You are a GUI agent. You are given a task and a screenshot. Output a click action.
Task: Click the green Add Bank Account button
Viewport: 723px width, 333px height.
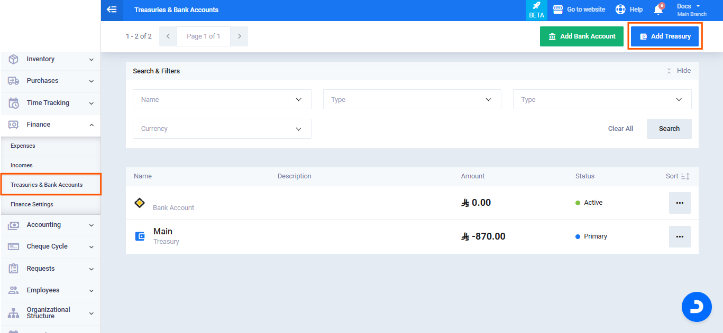pyautogui.click(x=581, y=36)
